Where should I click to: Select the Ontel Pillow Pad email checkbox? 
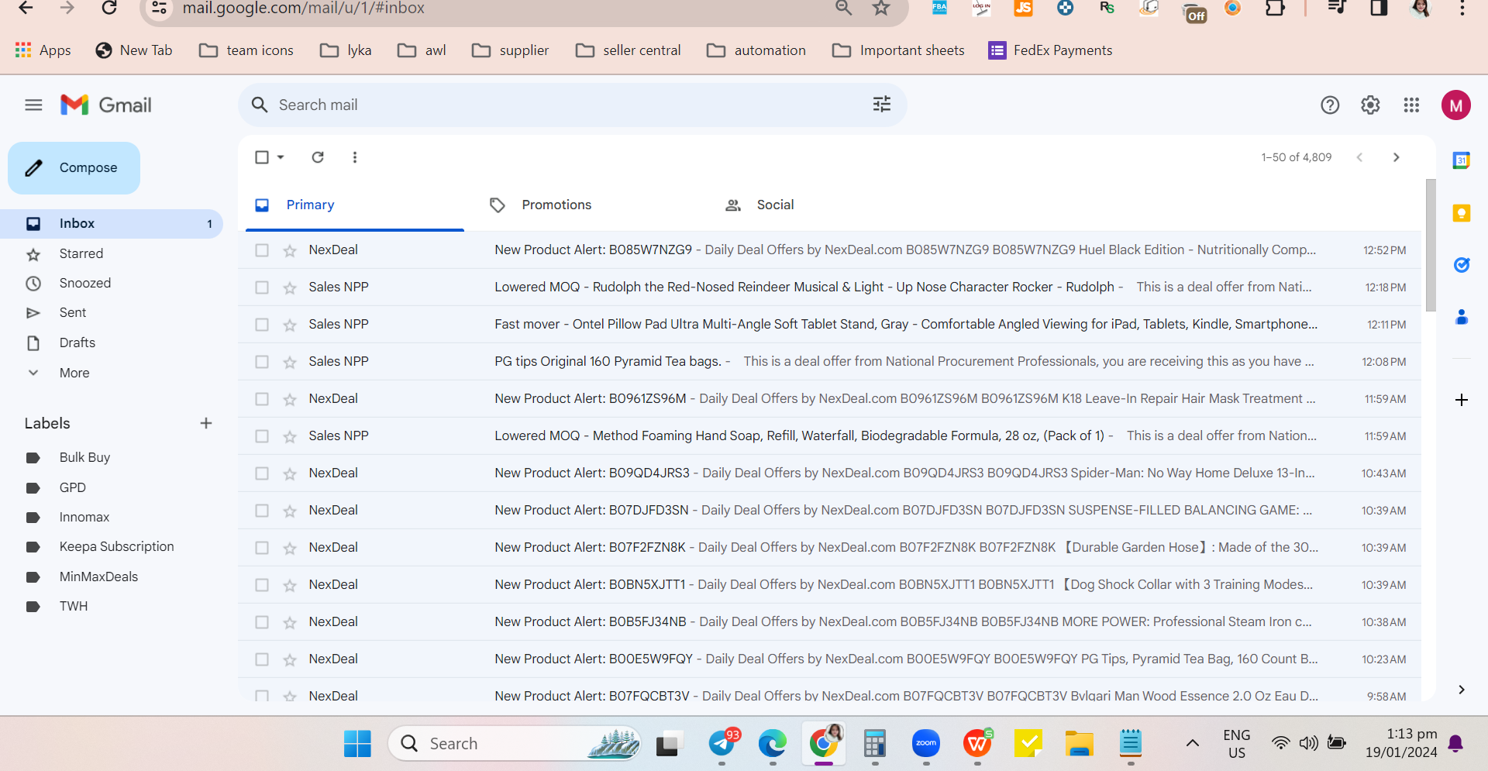coord(262,325)
